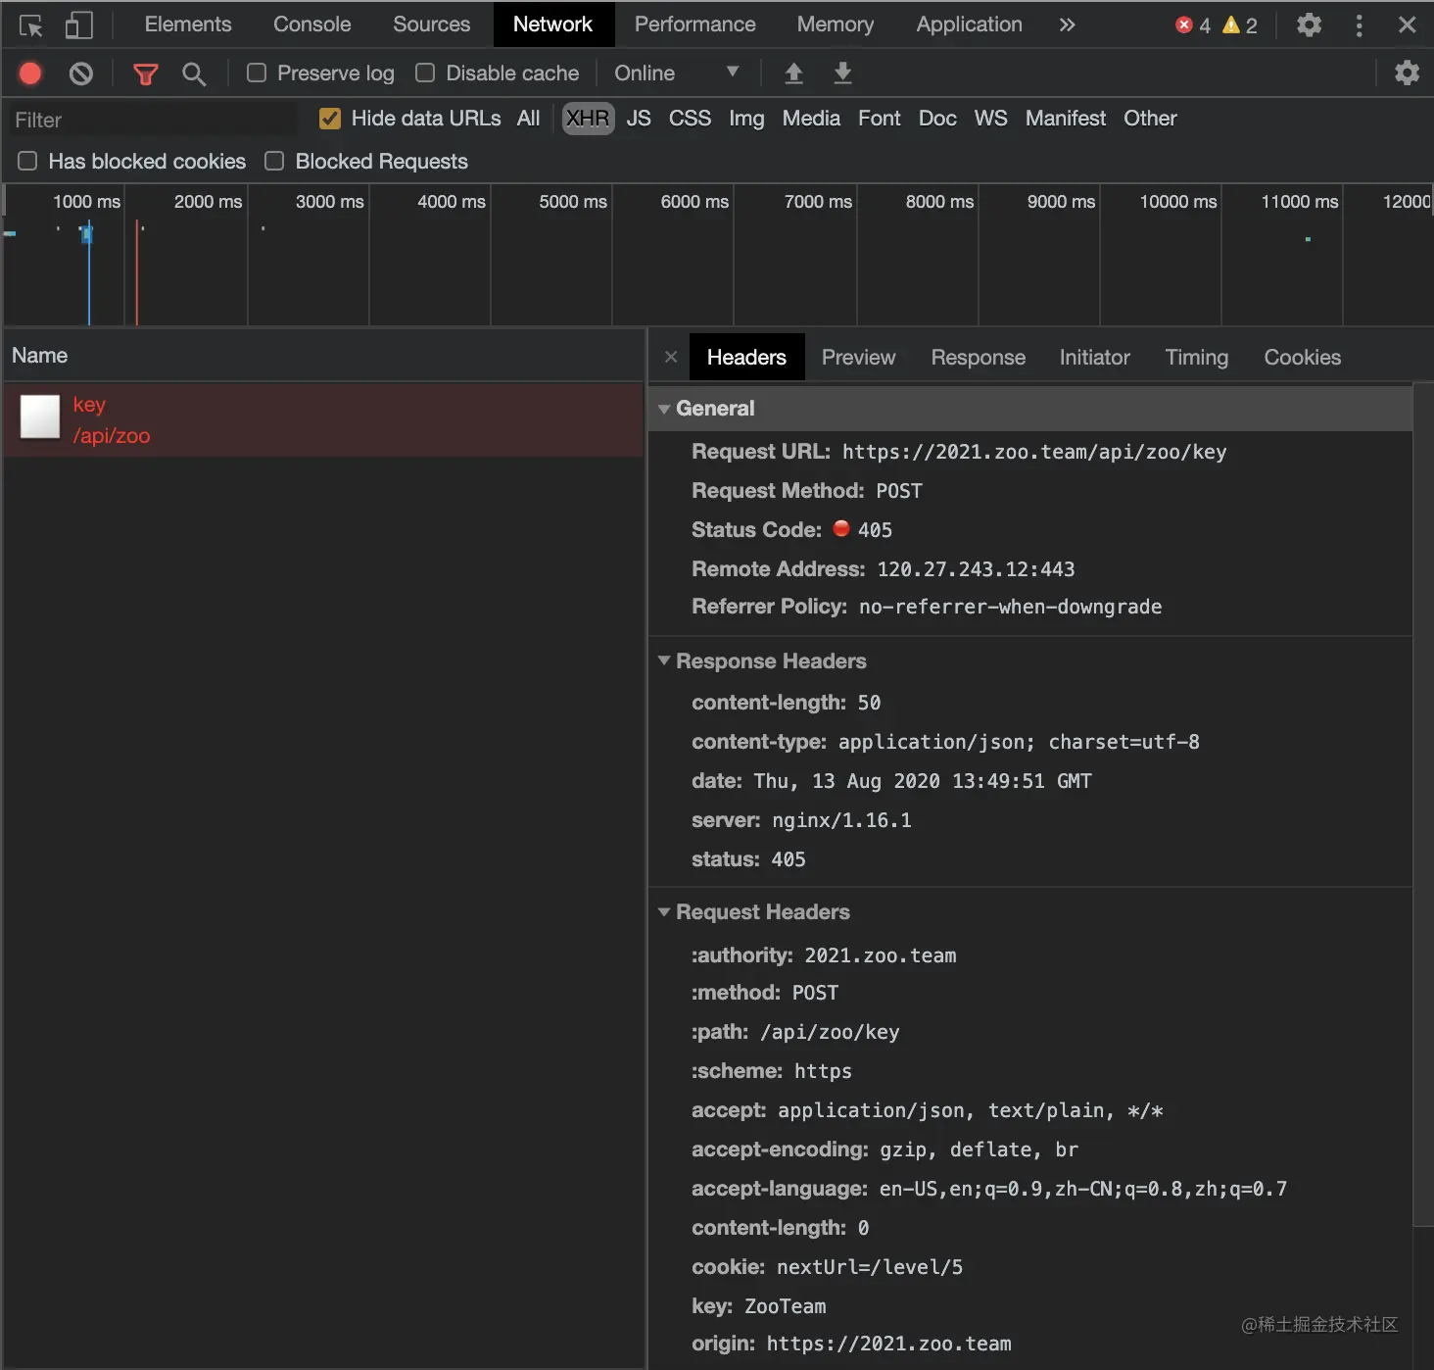This screenshot has height=1370, width=1434.
Task: Check Blocked Requests option
Action: point(274,161)
